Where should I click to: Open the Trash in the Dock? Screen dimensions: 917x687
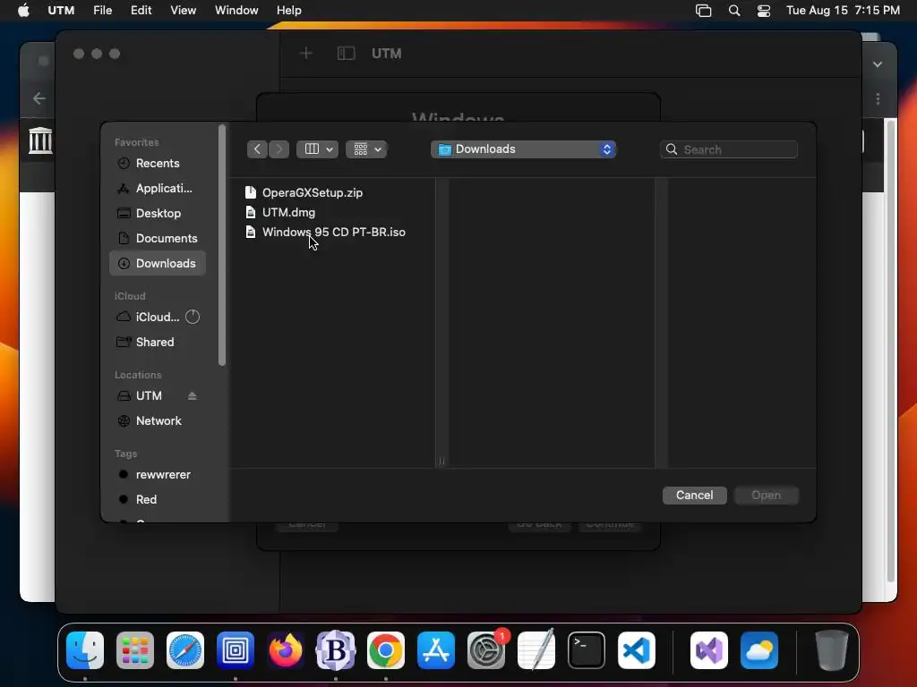[x=831, y=650]
